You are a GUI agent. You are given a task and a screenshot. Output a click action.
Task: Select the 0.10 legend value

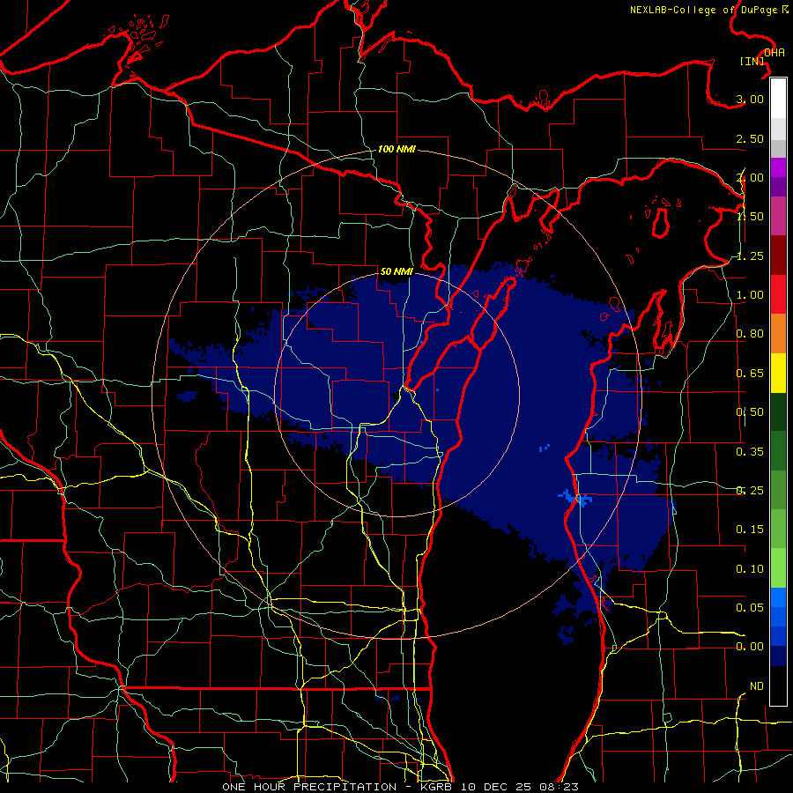[x=750, y=569]
